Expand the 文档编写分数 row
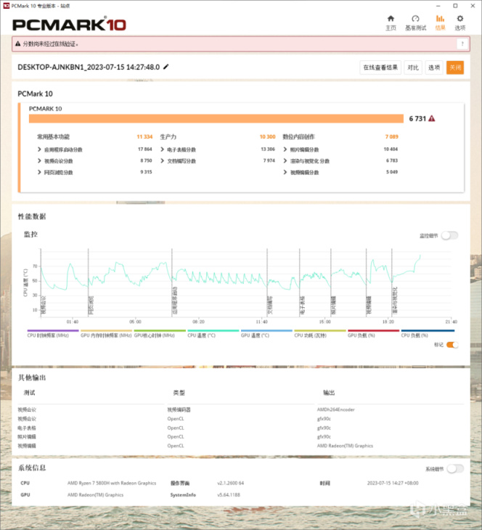This screenshot has height=530, width=482. click(x=163, y=161)
